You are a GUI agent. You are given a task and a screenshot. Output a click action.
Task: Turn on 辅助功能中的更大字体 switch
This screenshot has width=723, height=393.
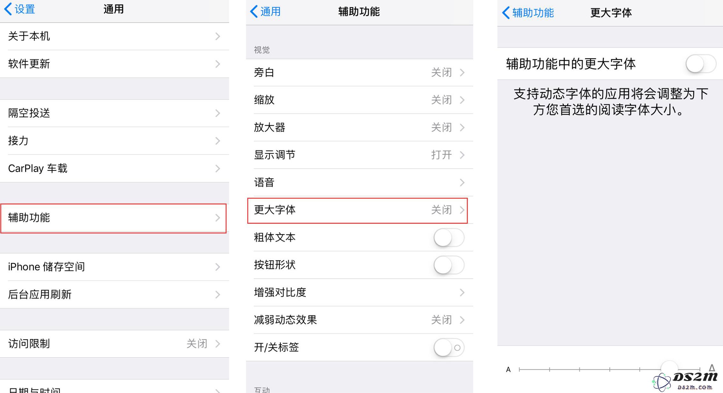tap(701, 64)
